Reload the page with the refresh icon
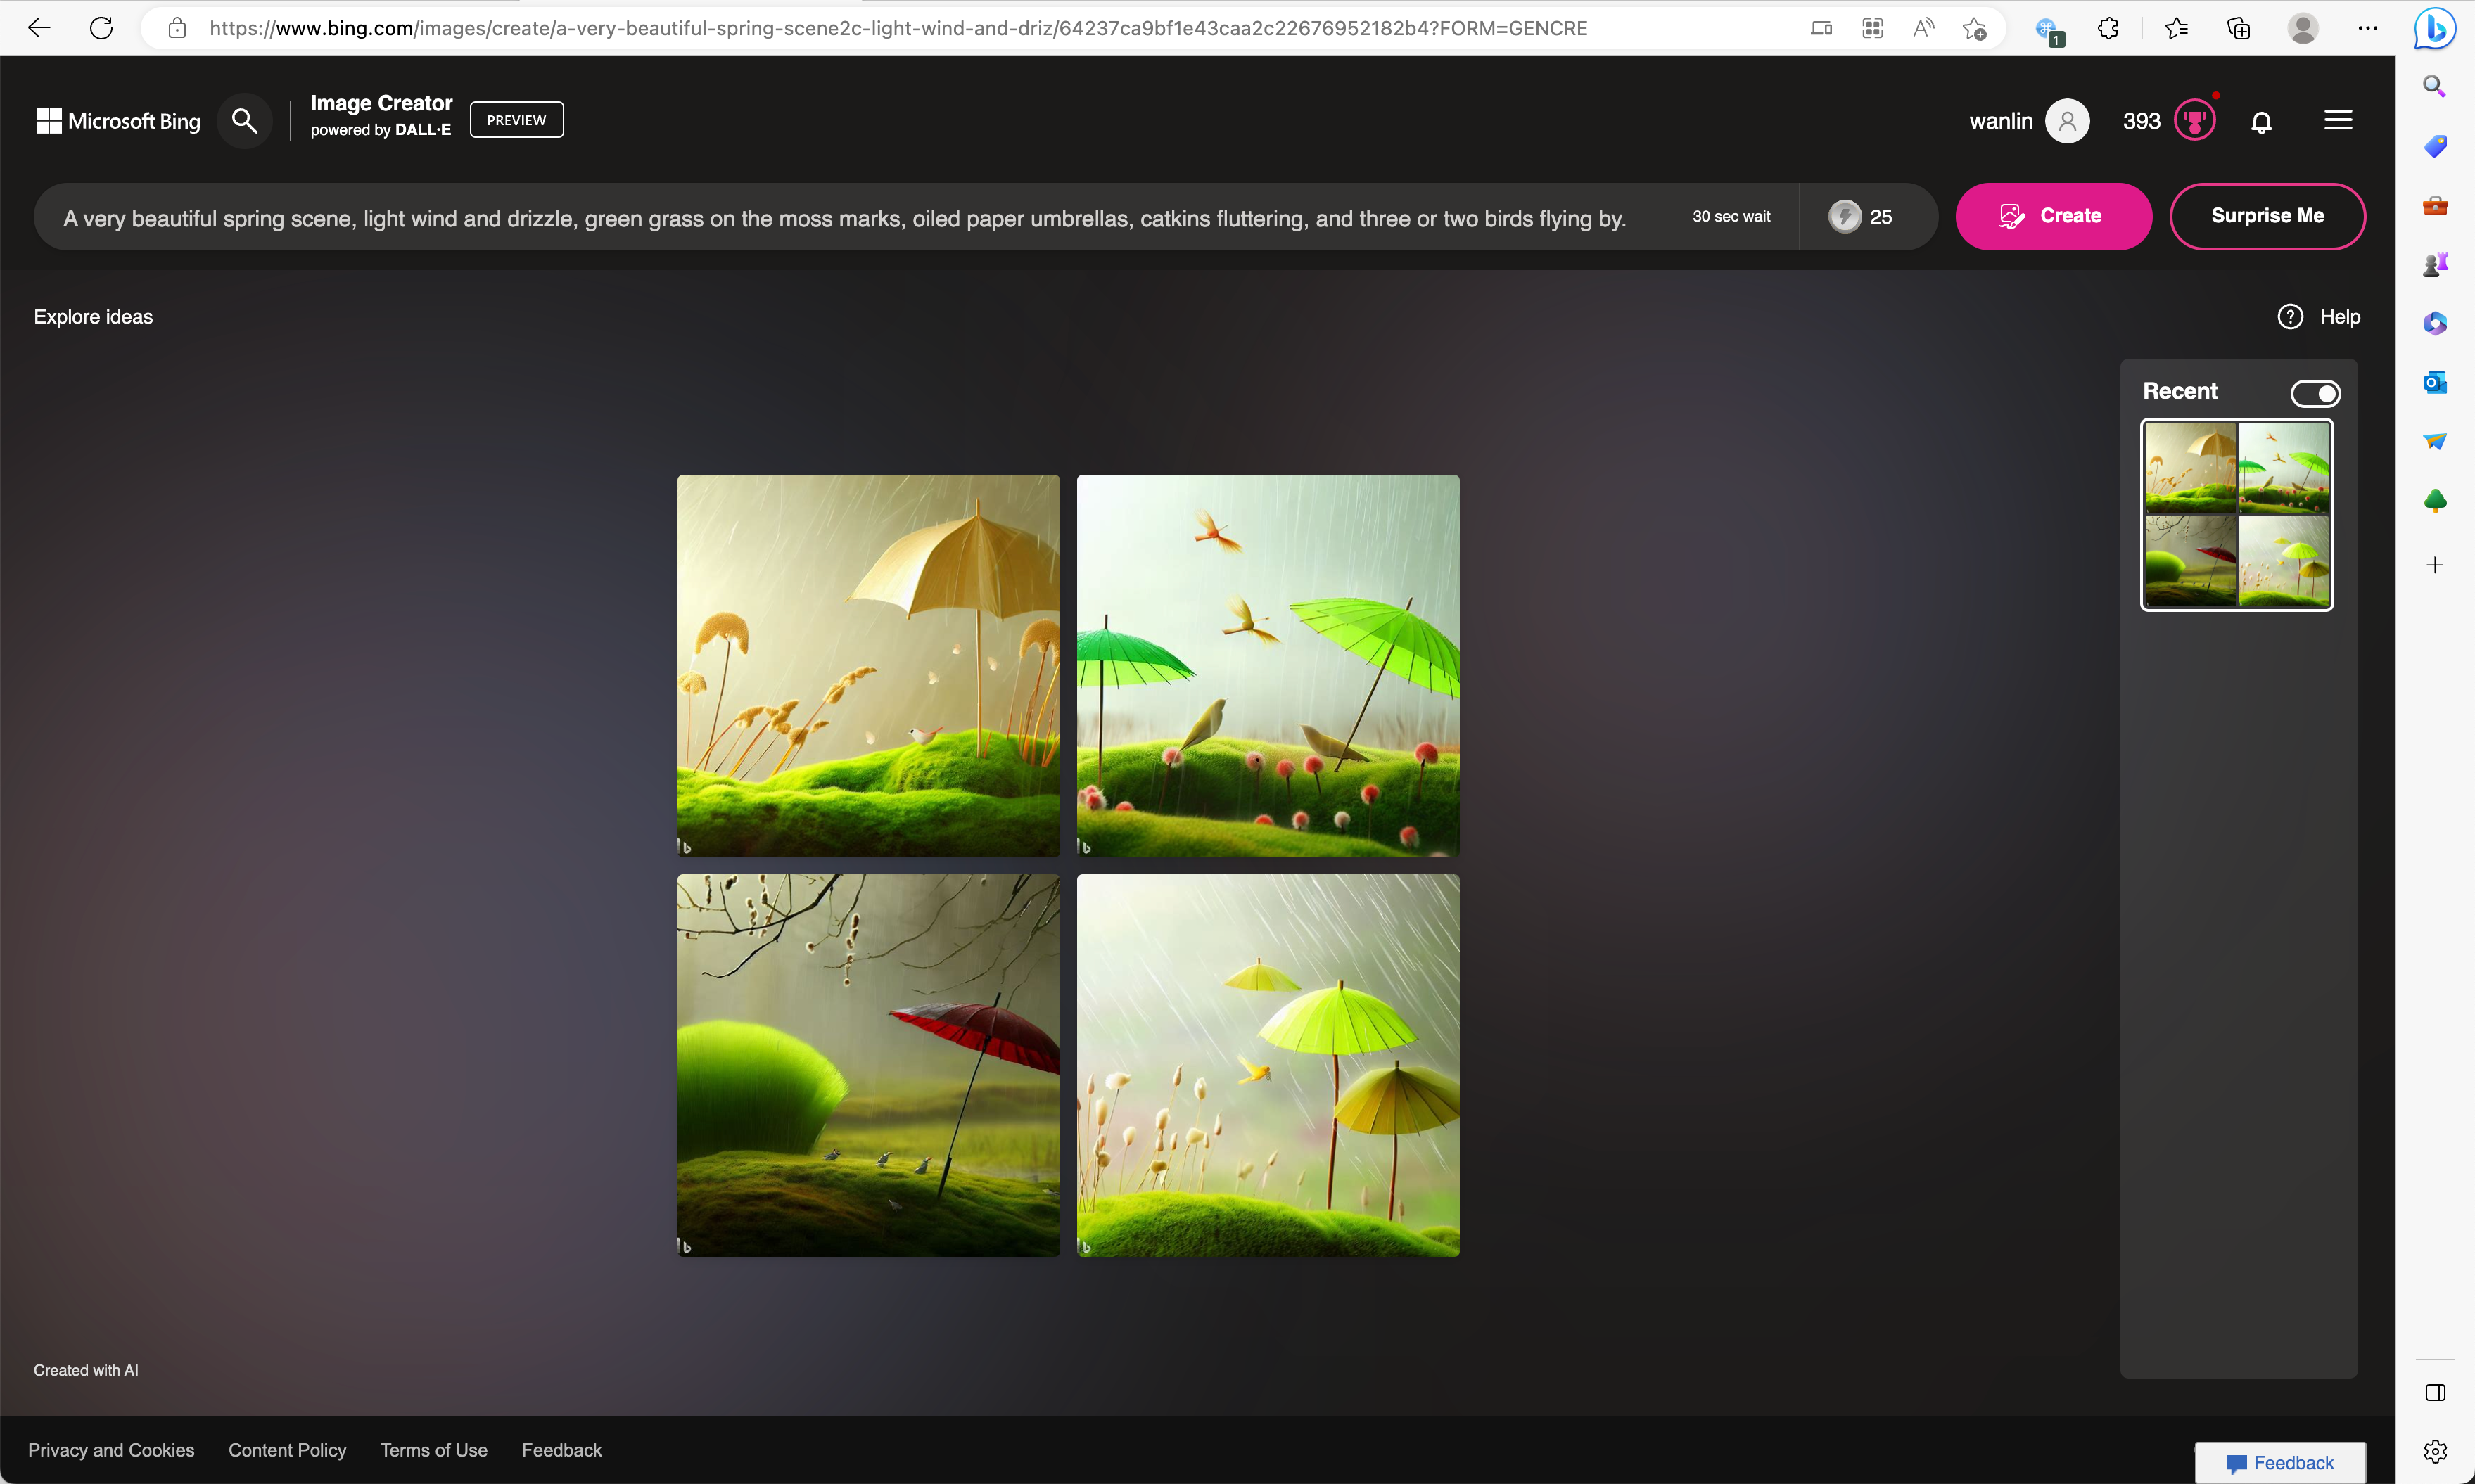The image size is (2475, 1484). [101, 28]
